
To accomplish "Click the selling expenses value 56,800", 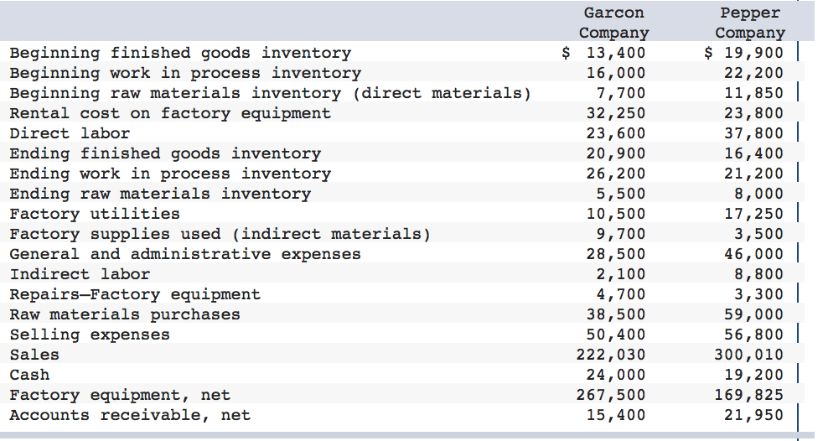I will pyautogui.click(x=753, y=335).
